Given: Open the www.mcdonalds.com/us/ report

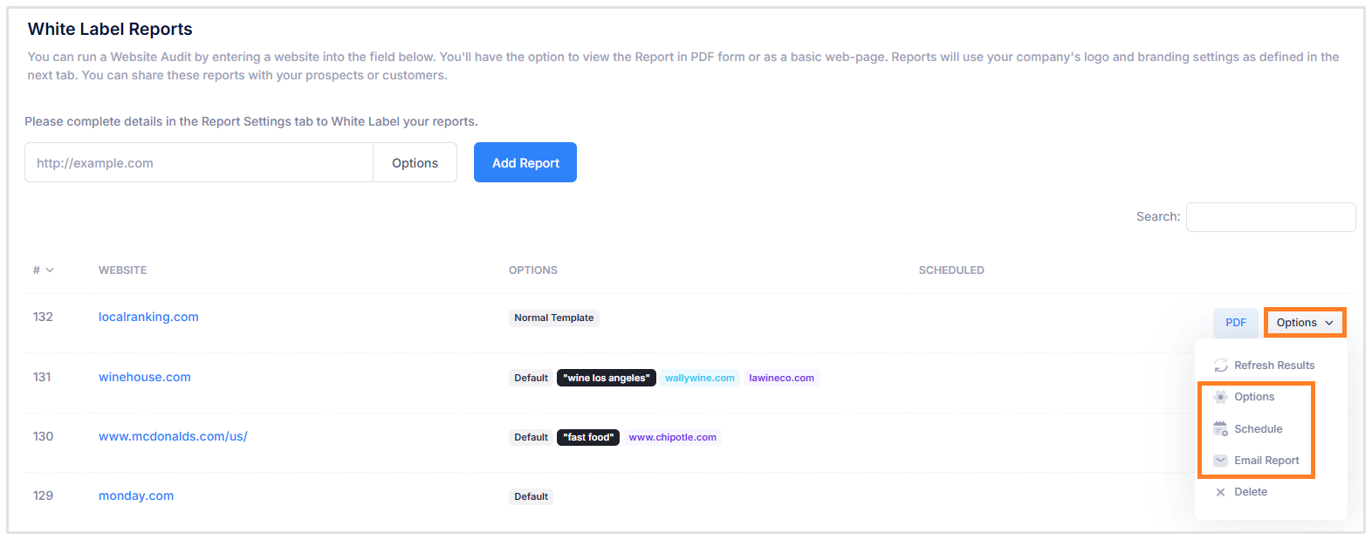Looking at the screenshot, I should pos(173,436).
